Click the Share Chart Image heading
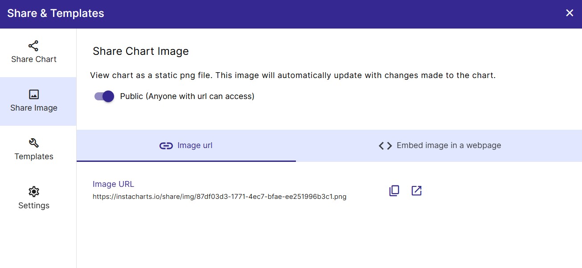 coord(141,51)
